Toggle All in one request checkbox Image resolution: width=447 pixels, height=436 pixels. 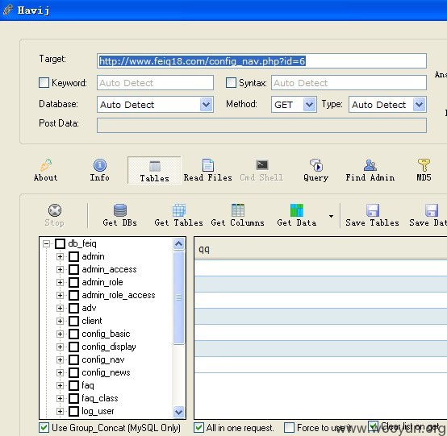198,428
